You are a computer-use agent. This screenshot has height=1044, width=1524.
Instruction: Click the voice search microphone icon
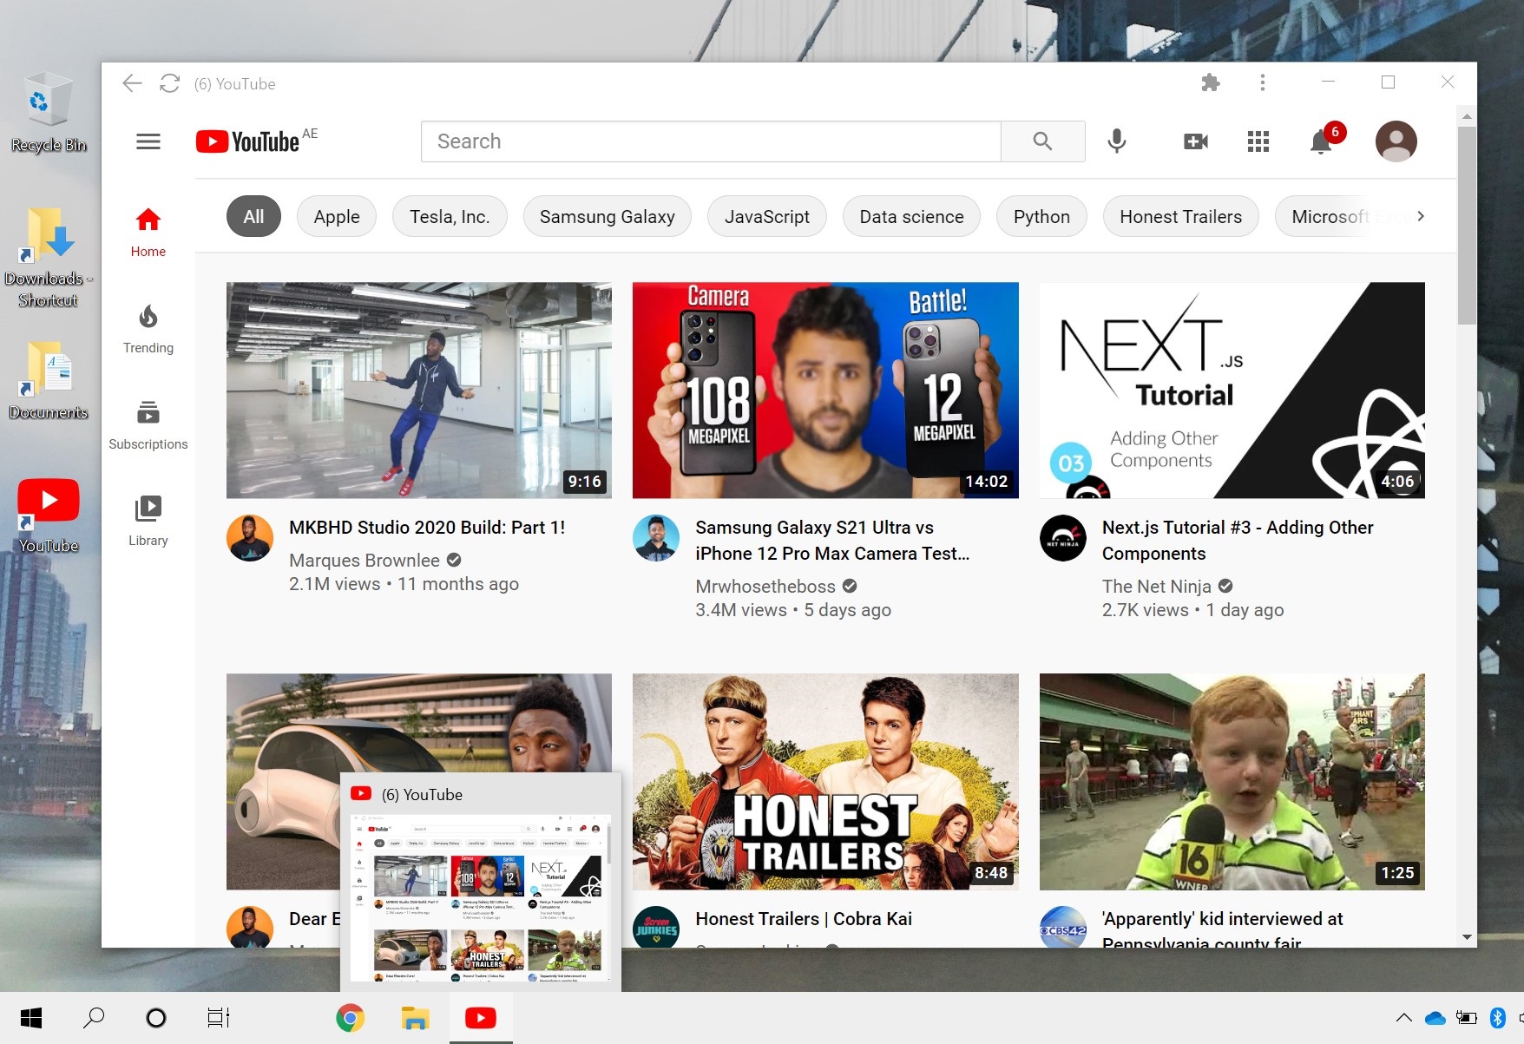pyautogui.click(x=1116, y=141)
